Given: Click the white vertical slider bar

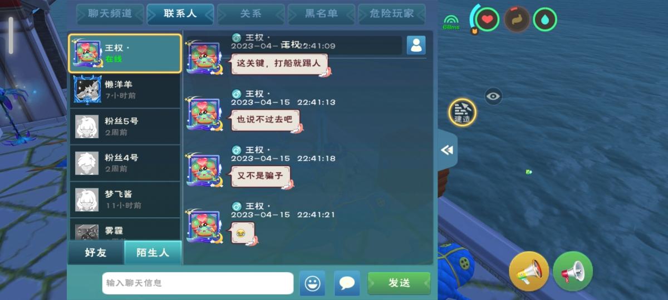Looking at the screenshot, I should [x=11, y=36].
